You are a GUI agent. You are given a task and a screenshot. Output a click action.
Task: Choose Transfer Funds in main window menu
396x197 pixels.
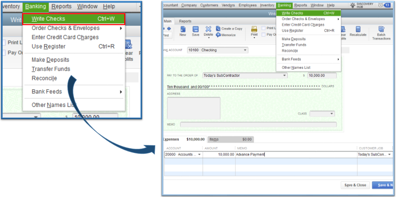click(294, 45)
